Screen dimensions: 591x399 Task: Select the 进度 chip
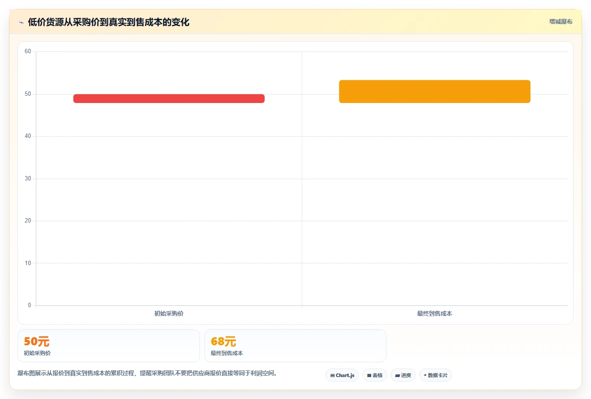coord(403,375)
